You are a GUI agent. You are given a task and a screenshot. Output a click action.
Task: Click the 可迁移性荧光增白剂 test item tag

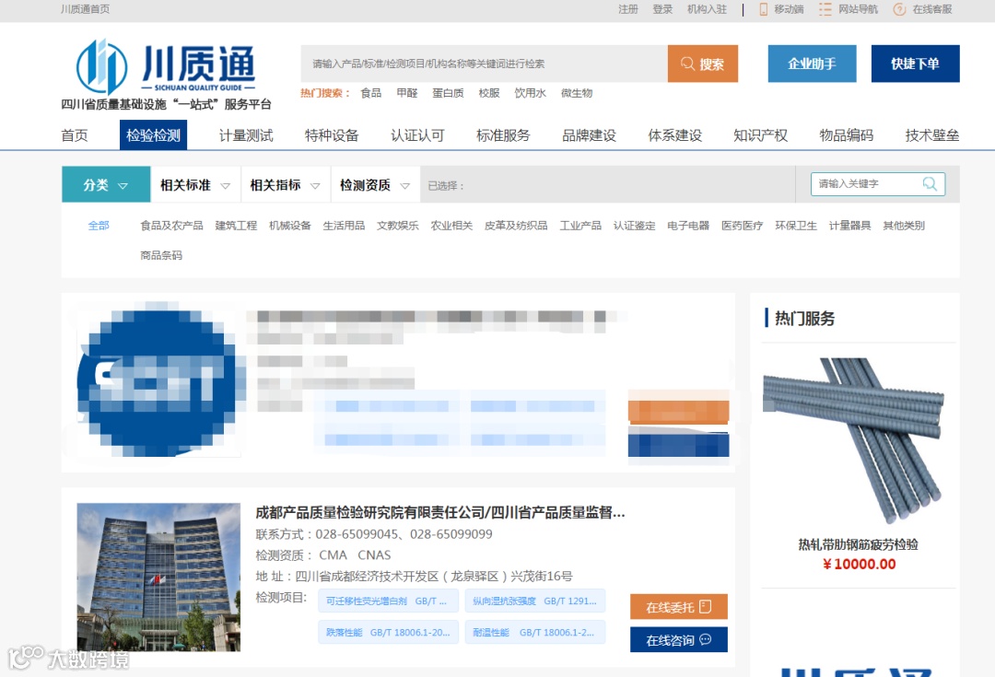pos(388,601)
